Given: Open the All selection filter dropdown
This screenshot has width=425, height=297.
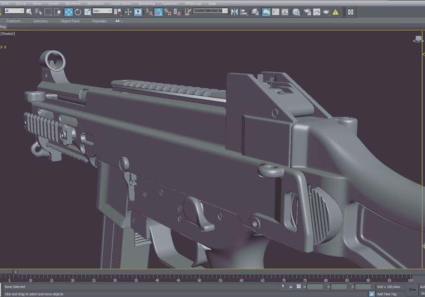Looking at the screenshot, I should click(x=14, y=11).
